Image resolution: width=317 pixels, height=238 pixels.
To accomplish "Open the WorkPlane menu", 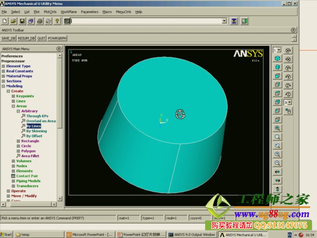I will (69, 12).
